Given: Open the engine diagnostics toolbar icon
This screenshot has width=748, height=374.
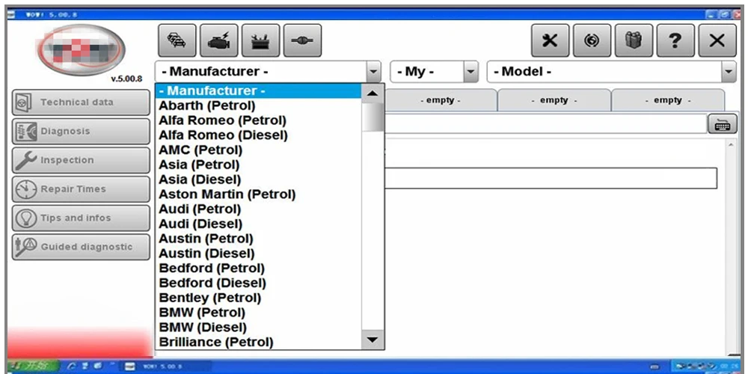Looking at the screenshot, I should pos(219,41).
